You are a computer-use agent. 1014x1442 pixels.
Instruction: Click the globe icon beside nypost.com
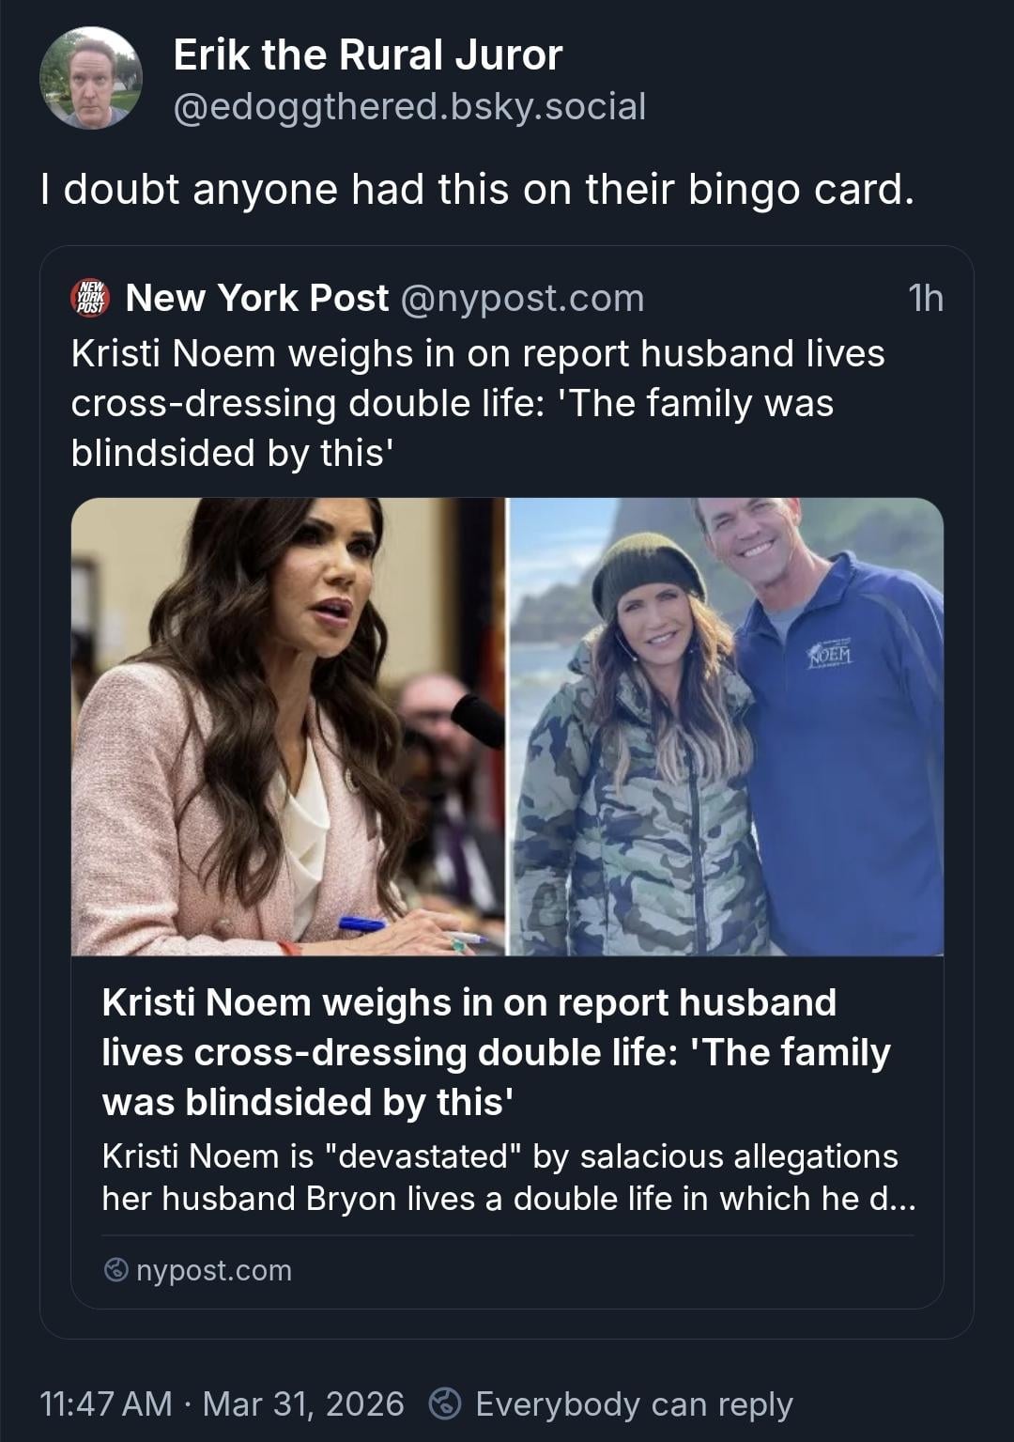(x=115, y=1271)
